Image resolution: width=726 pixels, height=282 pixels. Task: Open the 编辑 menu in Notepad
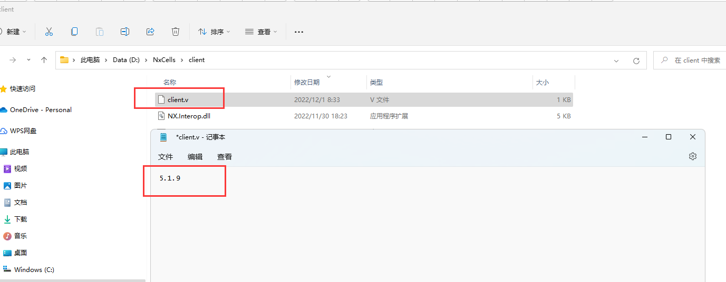[x=195, y=157]
